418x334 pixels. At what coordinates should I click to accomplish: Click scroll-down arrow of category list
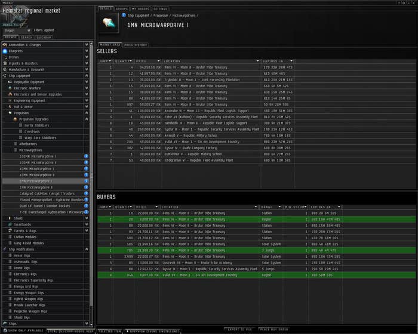pyautogui.click(x=91, y=324)
